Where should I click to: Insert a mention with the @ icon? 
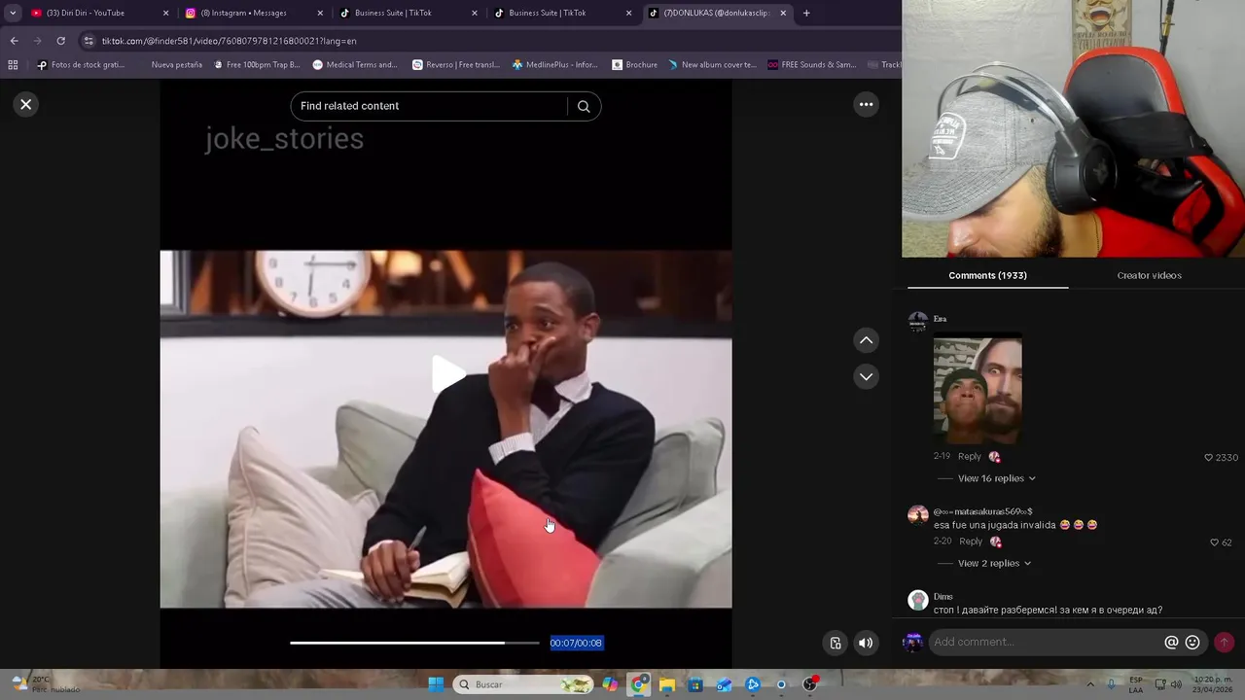coord(1171,642)
